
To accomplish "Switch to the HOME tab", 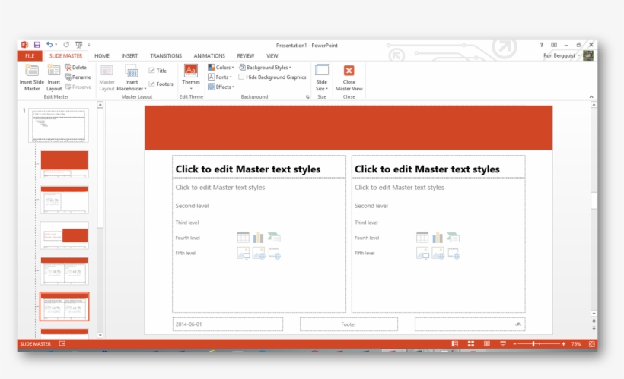I will (x=102, y=56).
